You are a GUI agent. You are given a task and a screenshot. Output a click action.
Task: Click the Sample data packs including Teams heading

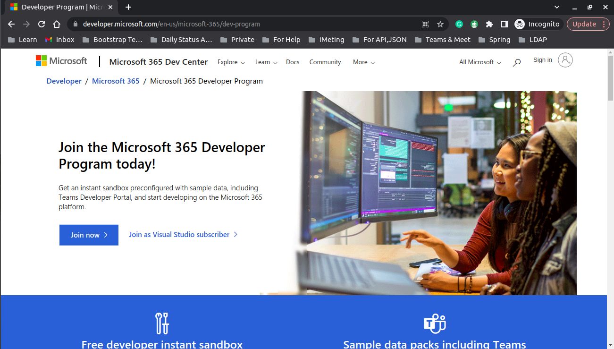click(x=435, y=344)
